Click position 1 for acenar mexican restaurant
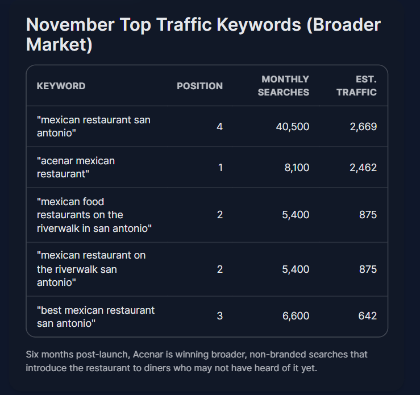Screen dimensions: 420x395 pyautogui.click(x=220, y=167)
